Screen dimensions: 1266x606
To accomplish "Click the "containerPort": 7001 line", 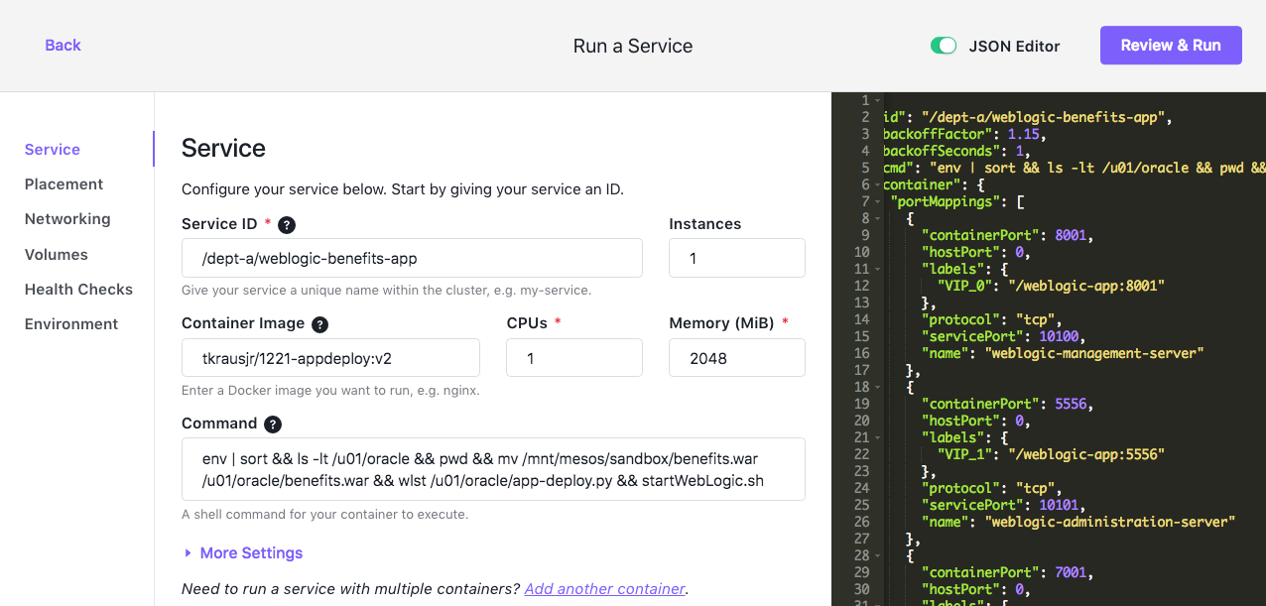I will coord(1007,573).
